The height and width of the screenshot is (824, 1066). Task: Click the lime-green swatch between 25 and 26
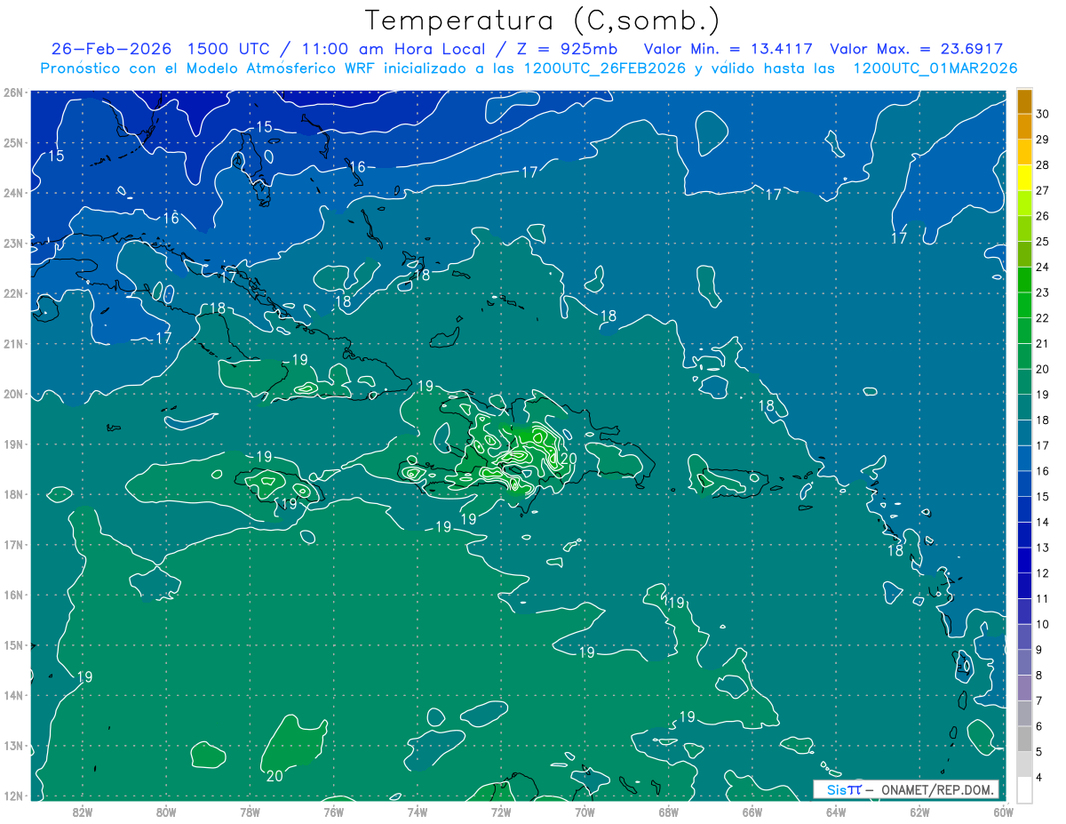(x=1024, y=228)
